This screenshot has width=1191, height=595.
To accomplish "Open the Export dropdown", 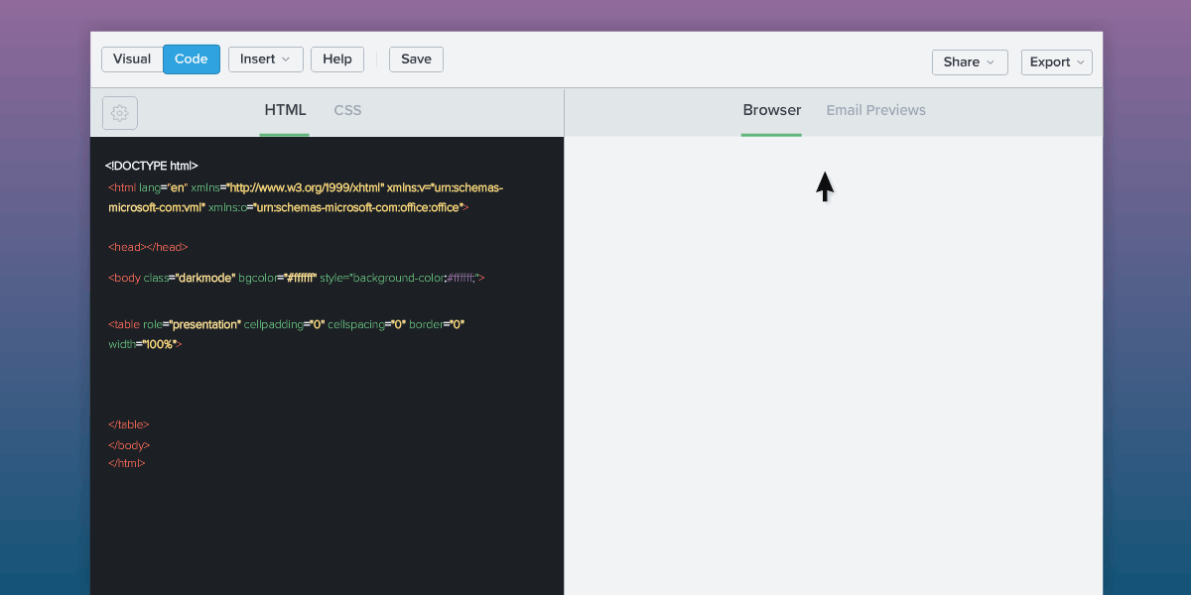I will 1057,61.
